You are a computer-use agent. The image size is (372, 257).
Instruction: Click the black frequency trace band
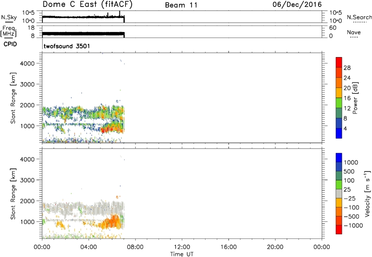click(x=83, y=34)
